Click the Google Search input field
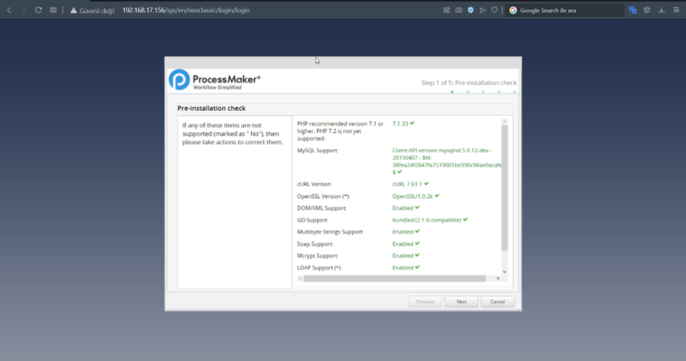 [x=568, y=10]
